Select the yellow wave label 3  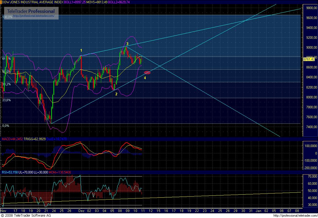(127, 44)
